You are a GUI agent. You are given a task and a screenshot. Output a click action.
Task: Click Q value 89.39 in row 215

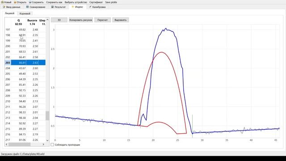(22, 129)
